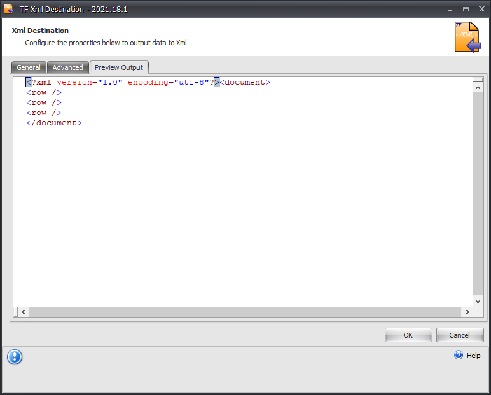
Task: Click the blue Help question mark icon
Action: pyautogui.click(x=459, y=355)
